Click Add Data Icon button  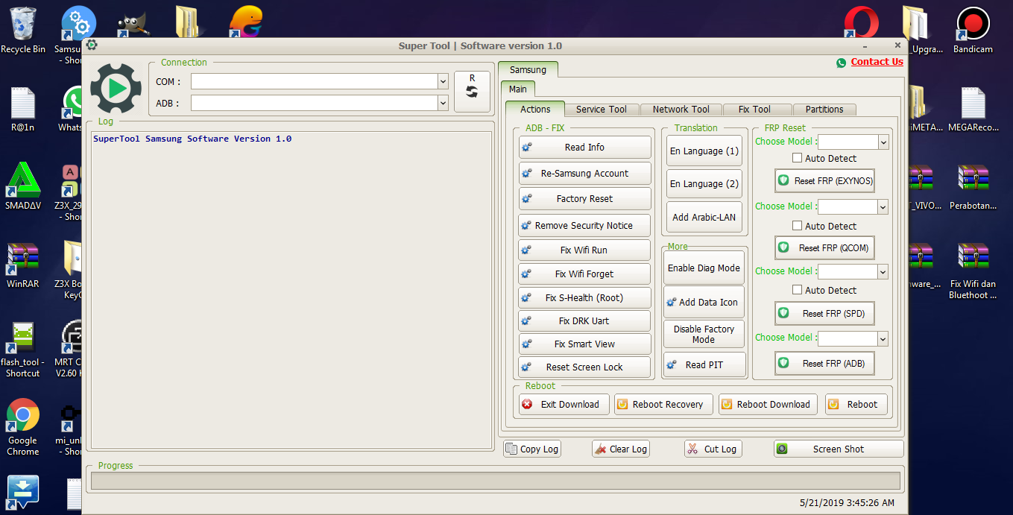tap(704, 303)
